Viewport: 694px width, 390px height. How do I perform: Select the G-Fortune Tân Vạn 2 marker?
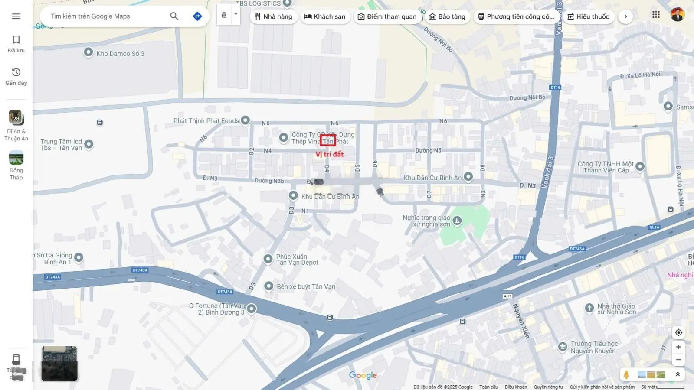tap(251, 309)
